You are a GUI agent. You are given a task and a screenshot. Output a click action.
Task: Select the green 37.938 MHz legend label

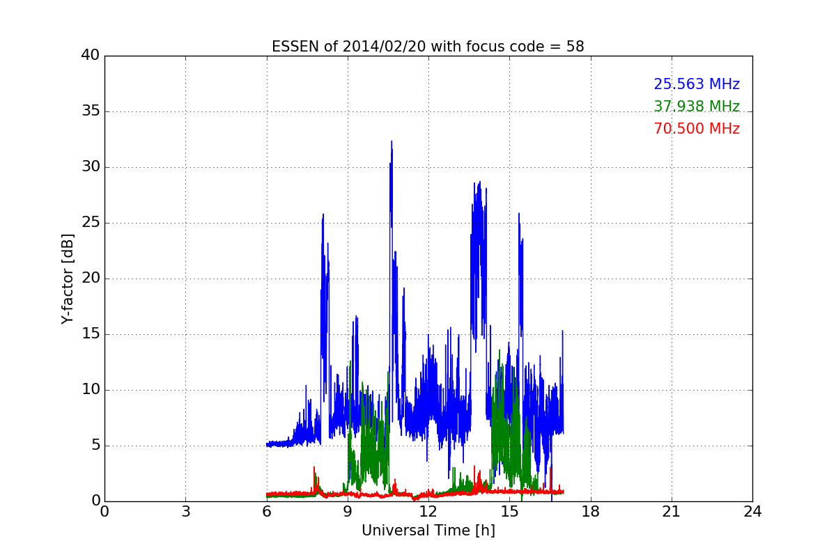click(x=697, y=107)
